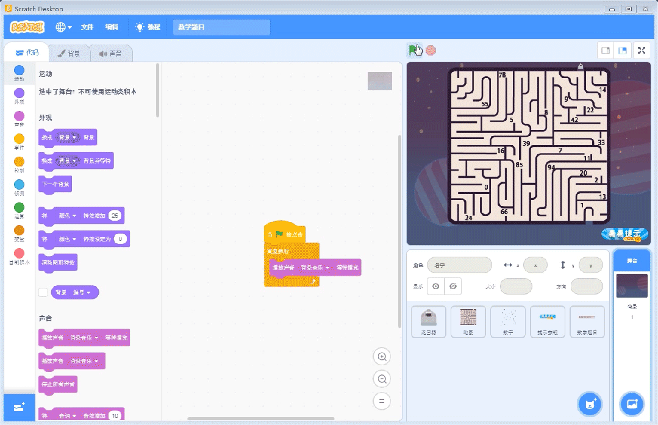Click the add-backdrop icon below the stage pane
Screen dimensions: 658x425
[x=632, y=404]
